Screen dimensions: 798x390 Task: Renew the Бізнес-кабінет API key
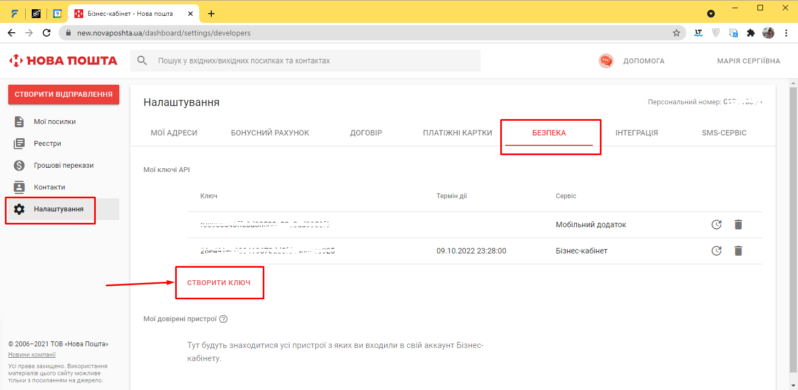pos(716,251)
